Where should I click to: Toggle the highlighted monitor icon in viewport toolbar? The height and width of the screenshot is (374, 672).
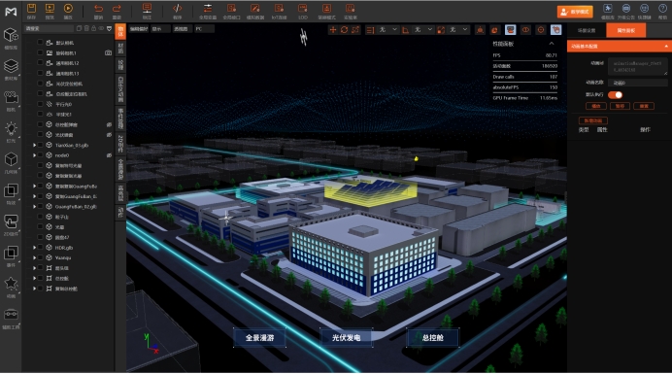tap(510, 29)
